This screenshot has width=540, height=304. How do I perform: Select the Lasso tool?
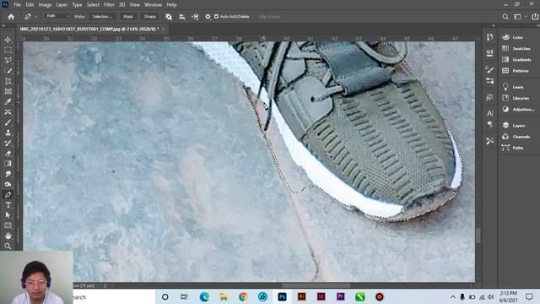[x=8, y=60]
